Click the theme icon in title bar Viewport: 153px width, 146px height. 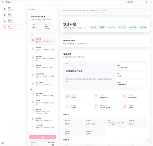[x=137, y=2]
